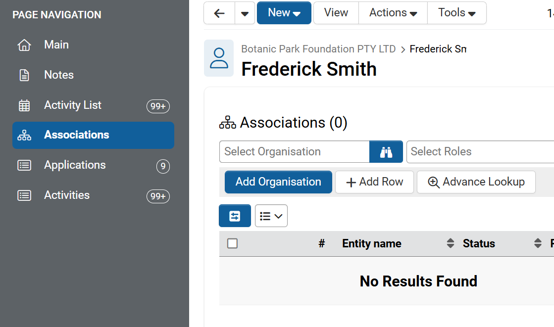This screenshot has width=554, height=327.
Task: Tick the select-all checkbox in table header
Action: pyautogui.click(x=232, y=243)
